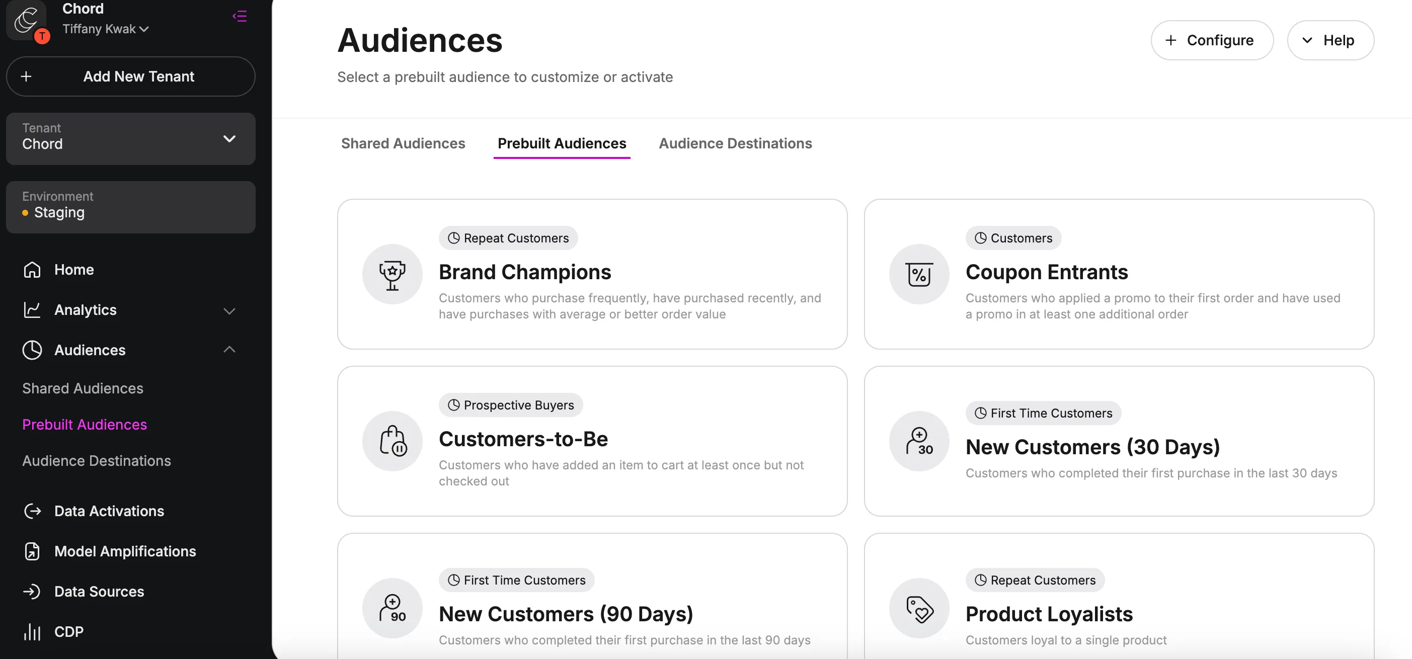The width and height of the screenshot is (1412, 659).
Task: Collapse the sidebar with the magenta menu icon
Action: (x=240, y=16)
